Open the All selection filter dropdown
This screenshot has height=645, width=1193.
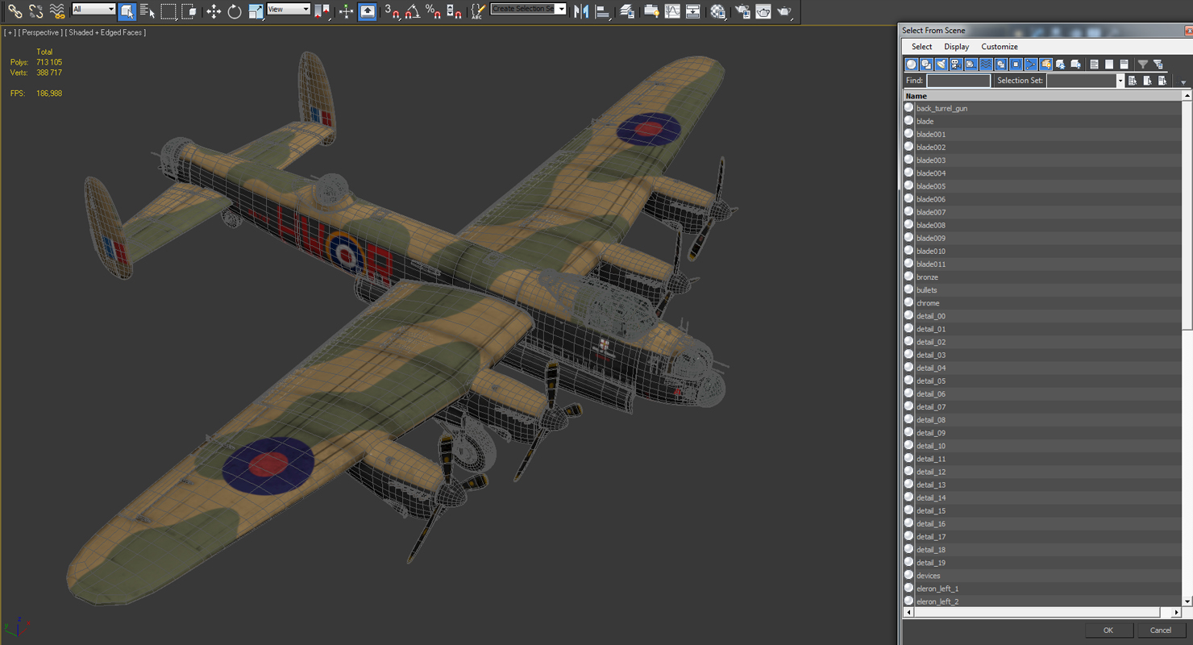(x=94, y=9)
